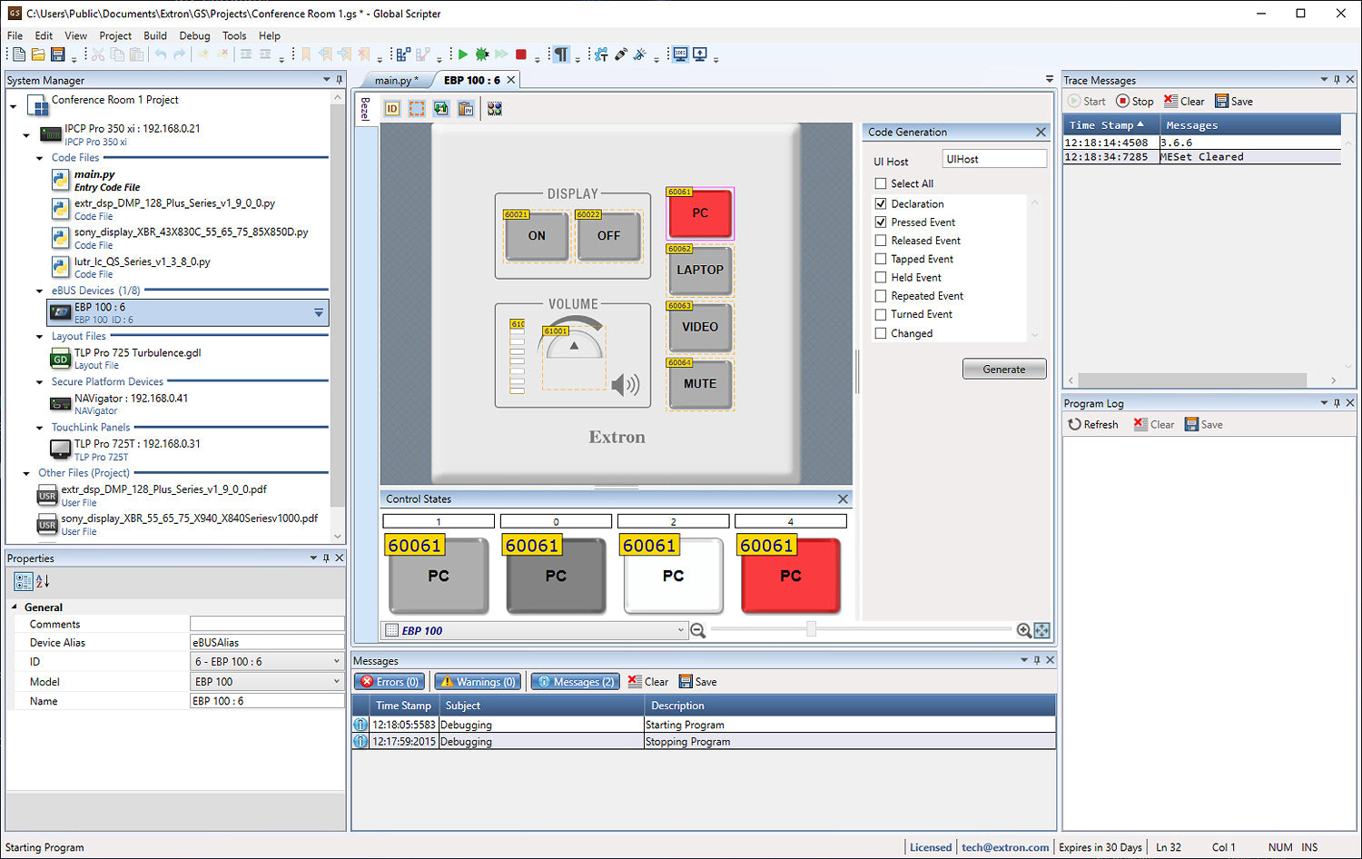Open the colored button states icon
The height and width of the screenshot is (859, 1362).
pyautogui.click(x=495, y=109)
